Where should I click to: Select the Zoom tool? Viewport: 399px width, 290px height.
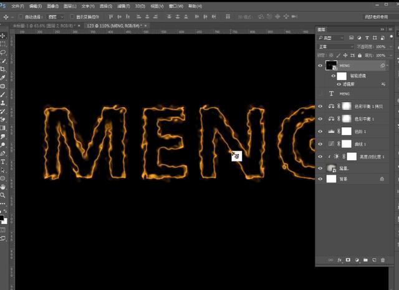click(x=2, y=195)
